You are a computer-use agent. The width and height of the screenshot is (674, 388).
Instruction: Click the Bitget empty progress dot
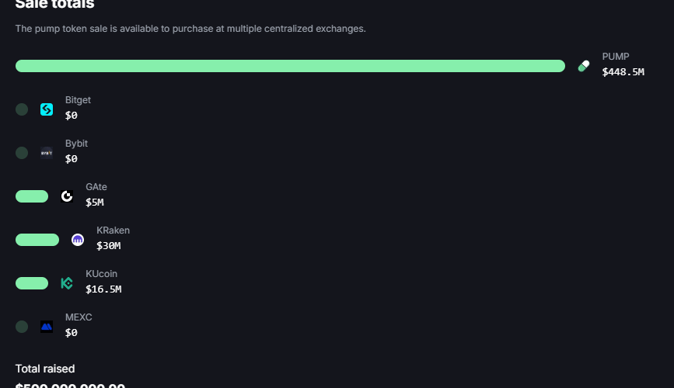22,109
